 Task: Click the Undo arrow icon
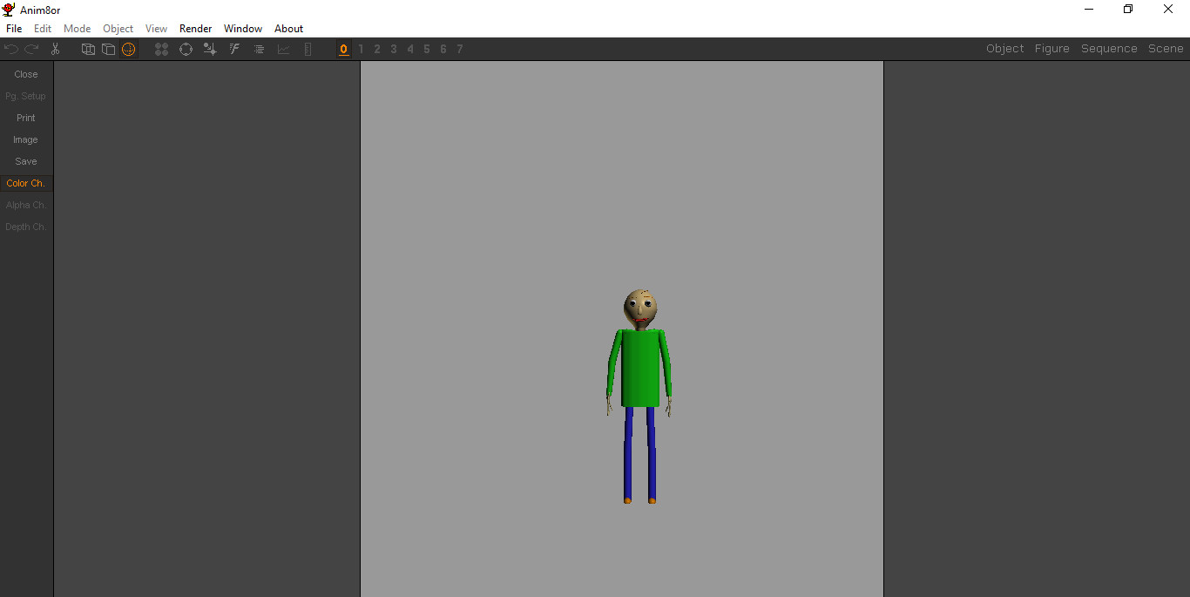11,49
